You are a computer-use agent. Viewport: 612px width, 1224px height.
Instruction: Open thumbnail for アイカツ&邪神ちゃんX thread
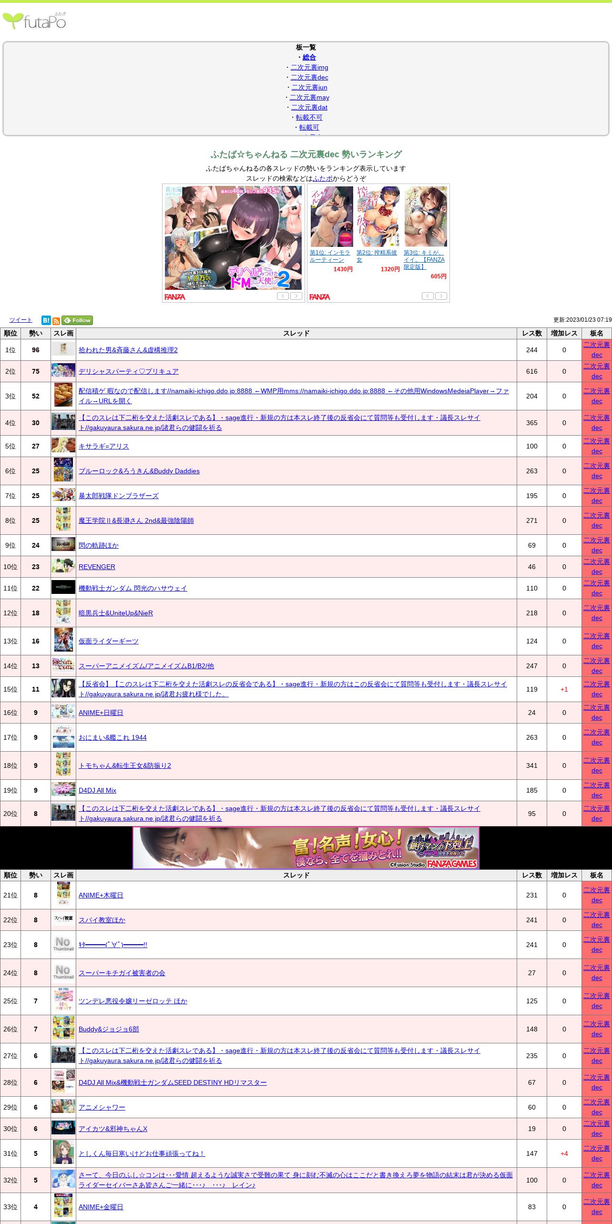(63, 1128)
